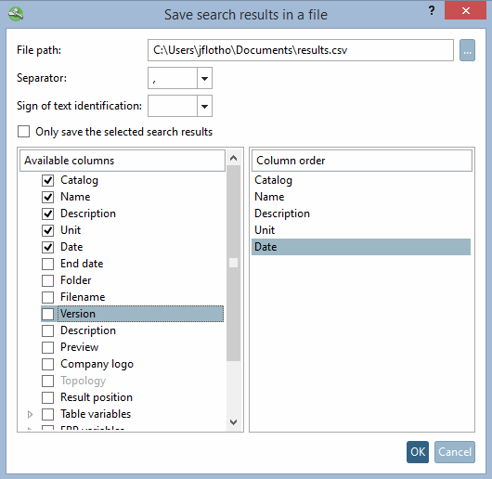Viewport: 492px width, 479px height.
Task: Confirm with the OK button
Action: click(x=418, y=452)
